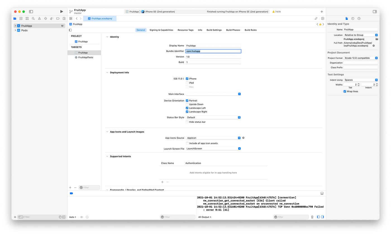
Task: Open the All Output console selector
Action: (x=205, y=217)
